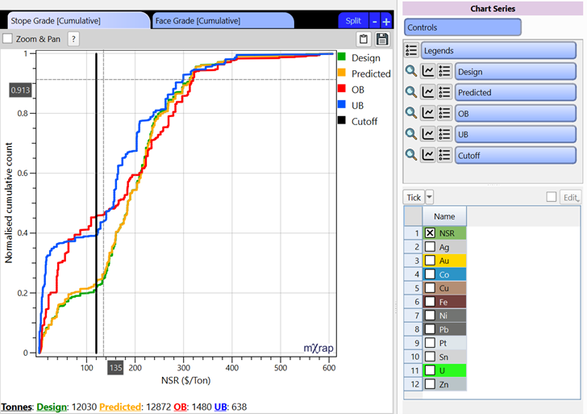Open the Controls panel button
Viewport: 587px width, 414px height.
tap(463, 27)
